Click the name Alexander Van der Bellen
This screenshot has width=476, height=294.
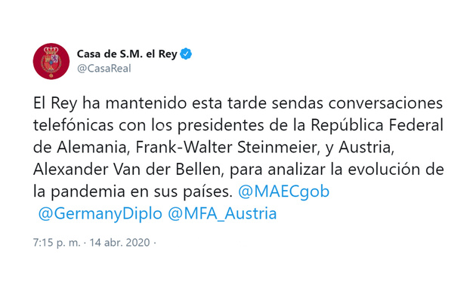pos(128,170)
